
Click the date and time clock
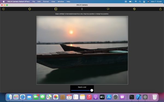pyautogui.click(x=156, y=2)
